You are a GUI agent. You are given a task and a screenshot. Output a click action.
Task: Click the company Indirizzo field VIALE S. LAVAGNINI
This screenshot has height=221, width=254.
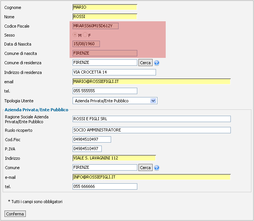(x=114, y=158)
